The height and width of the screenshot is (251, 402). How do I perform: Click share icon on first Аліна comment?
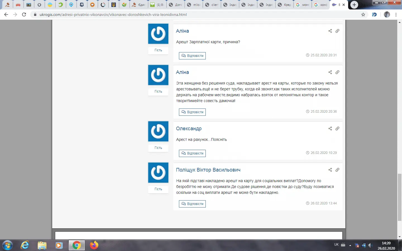pyautogui.click(x=330, y=31)
